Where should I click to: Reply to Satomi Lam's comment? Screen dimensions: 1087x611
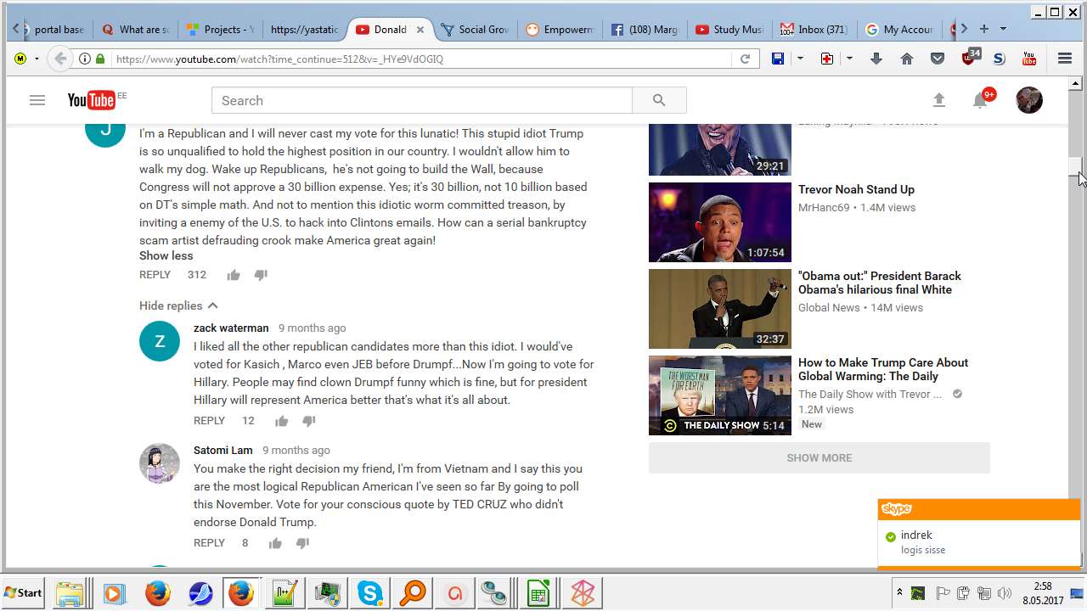point(210,543)
